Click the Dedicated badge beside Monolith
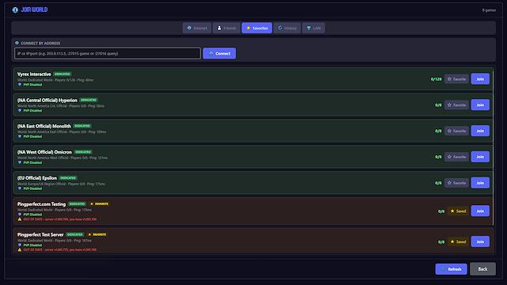This screenshot has height=285, width=507. 82,126
